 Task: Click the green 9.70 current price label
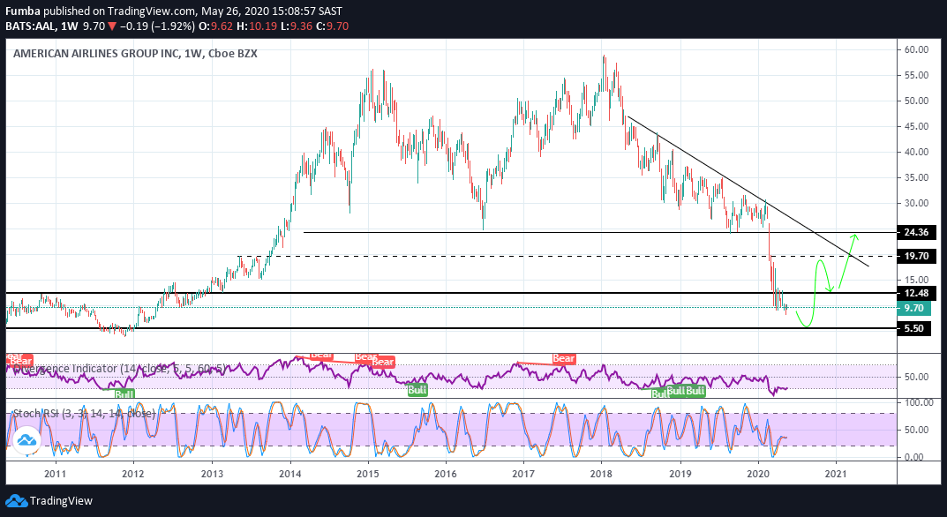[x=913, y=308]
